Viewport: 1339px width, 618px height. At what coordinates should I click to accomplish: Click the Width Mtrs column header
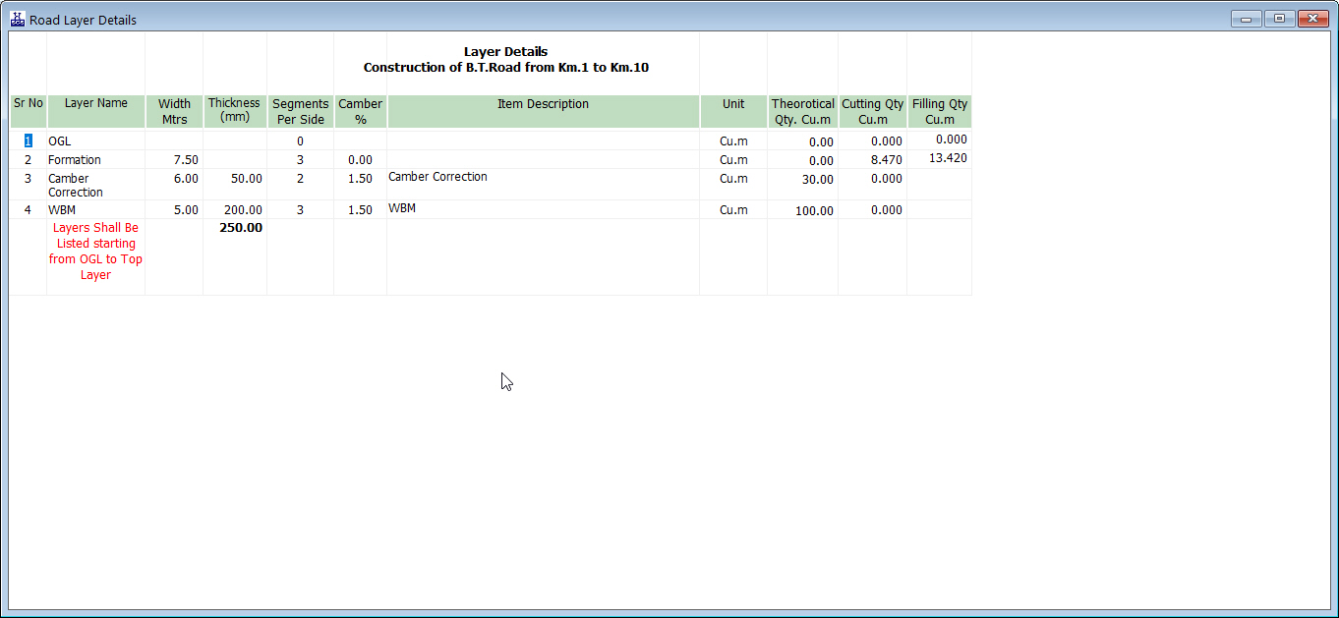point(174,111)
